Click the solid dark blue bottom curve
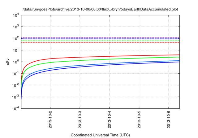Image resolution: width=198 pixels, height=138 pixels. tap(93, 67)
